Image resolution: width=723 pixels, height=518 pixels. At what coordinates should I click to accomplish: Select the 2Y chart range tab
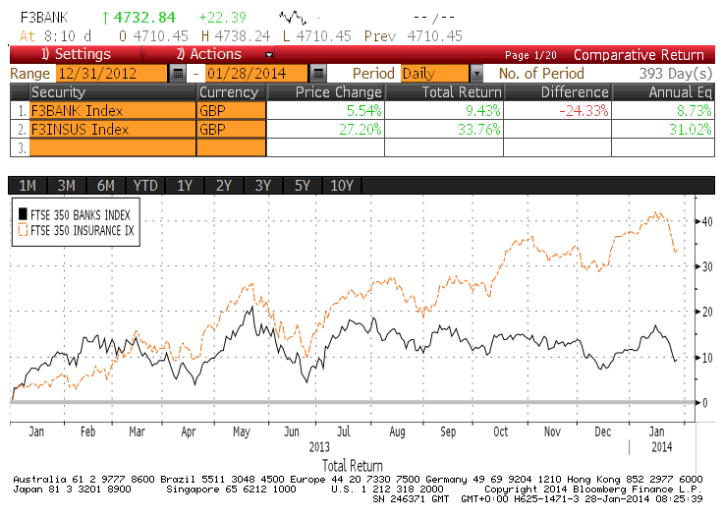pos(224,186)
